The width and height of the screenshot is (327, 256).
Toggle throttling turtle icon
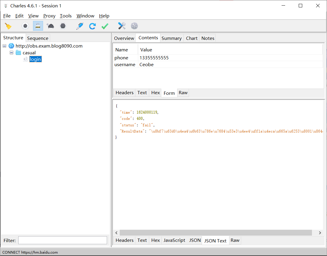click(x=50, y=26)
